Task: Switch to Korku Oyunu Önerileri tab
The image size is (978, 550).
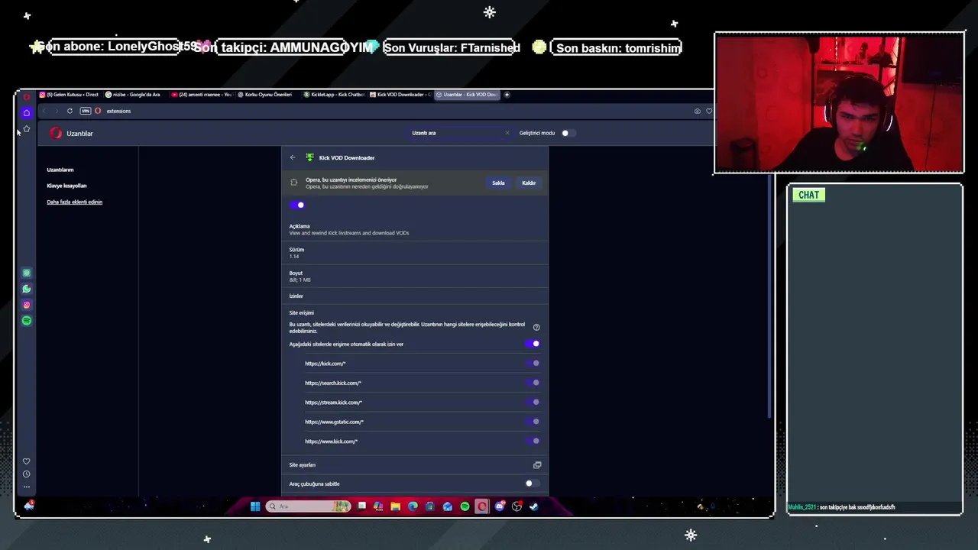Action: tap(267, 95)
